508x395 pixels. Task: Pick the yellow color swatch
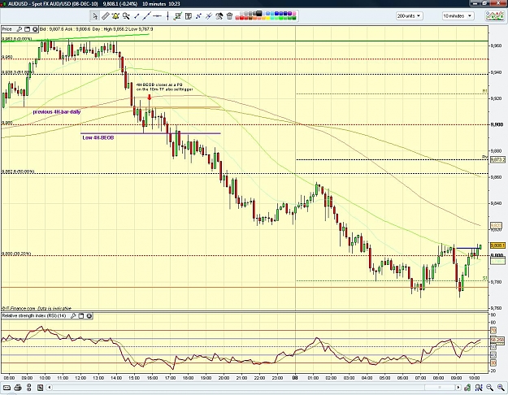(x=267, y=18)
